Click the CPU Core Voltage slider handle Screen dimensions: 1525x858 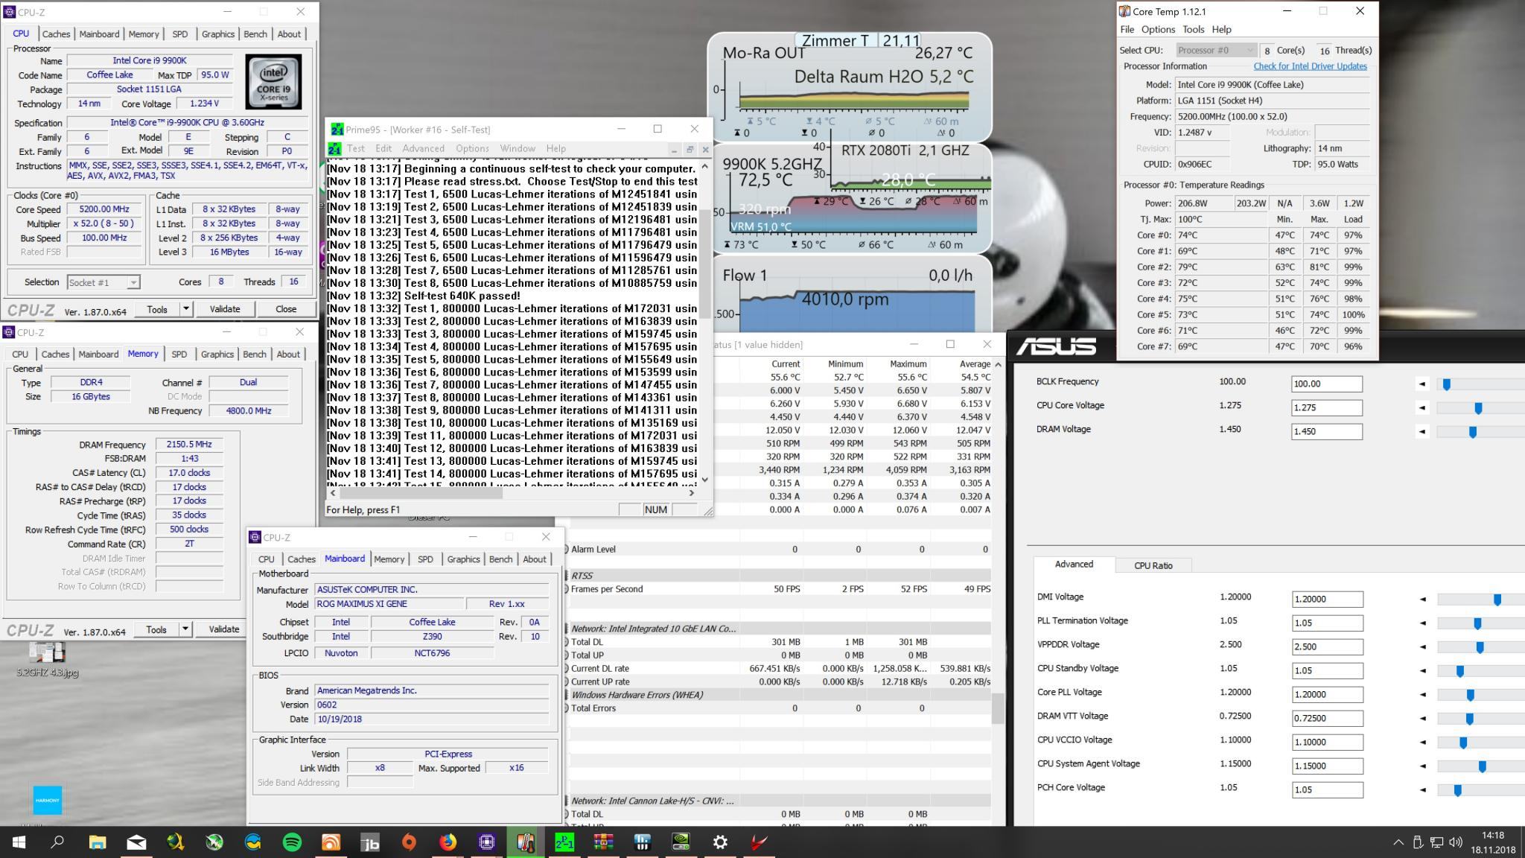[x=1478, y=408]
